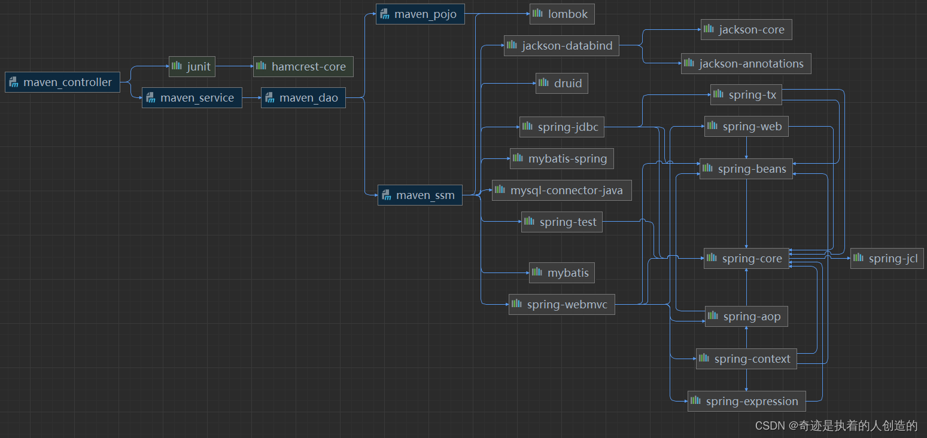Select the hamcrest-core node label
The width and height of the screenshot is (927, 438).
(x=309, y=66)
